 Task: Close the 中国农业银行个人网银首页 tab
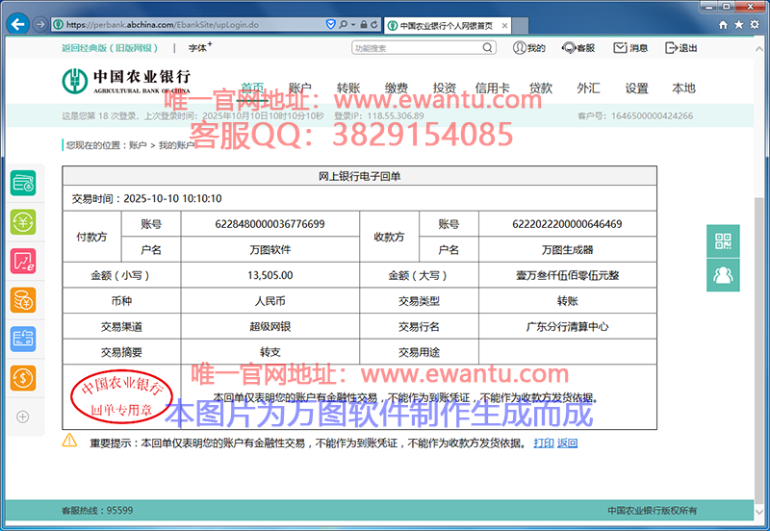point(504,26)
